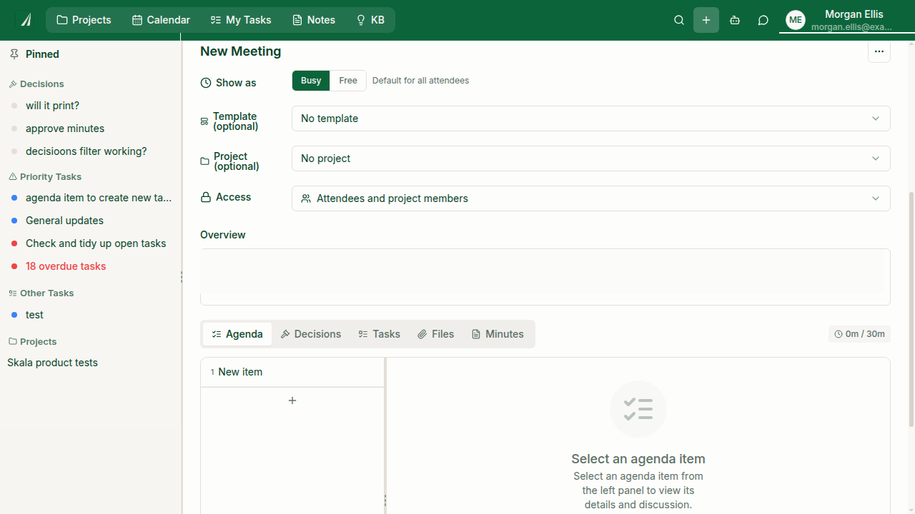Open the chat bubble icon
Image resolution: width=915 pixels, height=514 pixels.
(x=763, y=20)
